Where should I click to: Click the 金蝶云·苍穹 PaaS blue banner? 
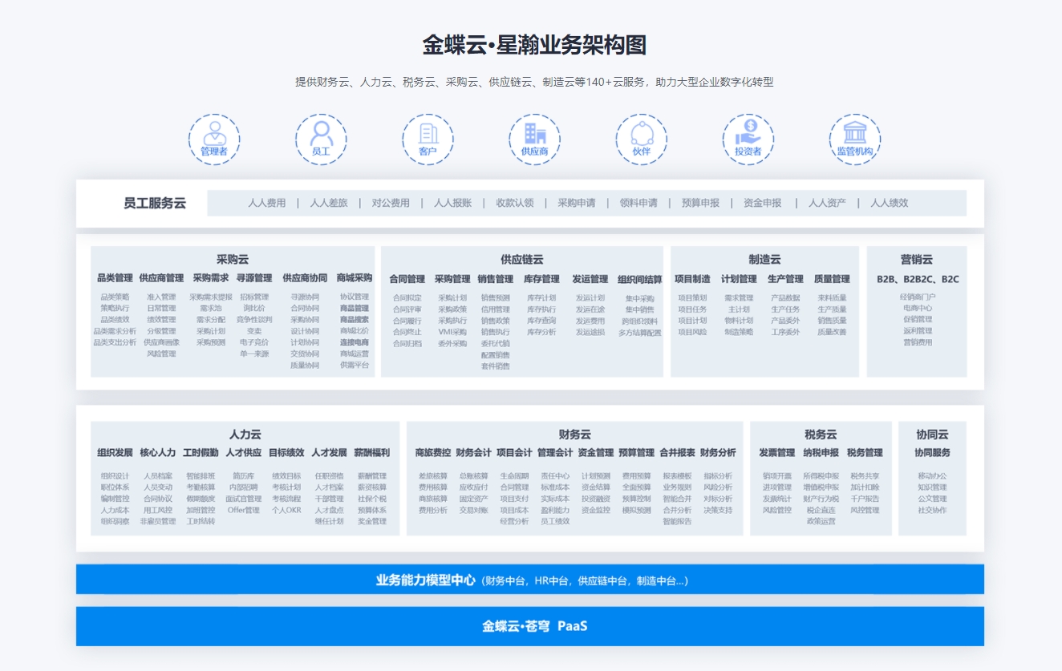coord(530,626)
